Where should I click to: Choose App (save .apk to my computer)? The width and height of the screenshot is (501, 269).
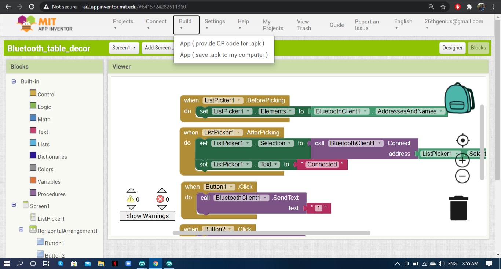[x=224, y=55]
